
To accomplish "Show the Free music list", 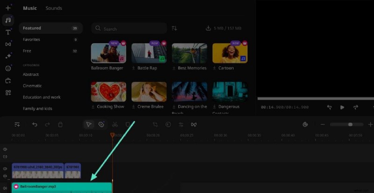I will (27, 51).
